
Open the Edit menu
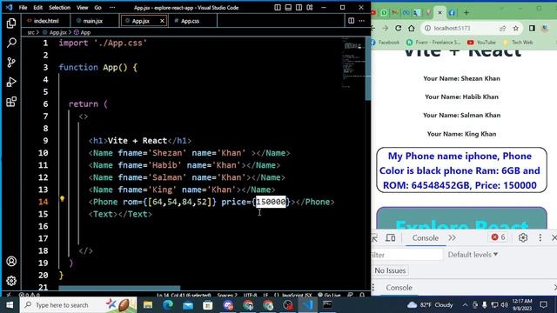(x=38, y=8)
